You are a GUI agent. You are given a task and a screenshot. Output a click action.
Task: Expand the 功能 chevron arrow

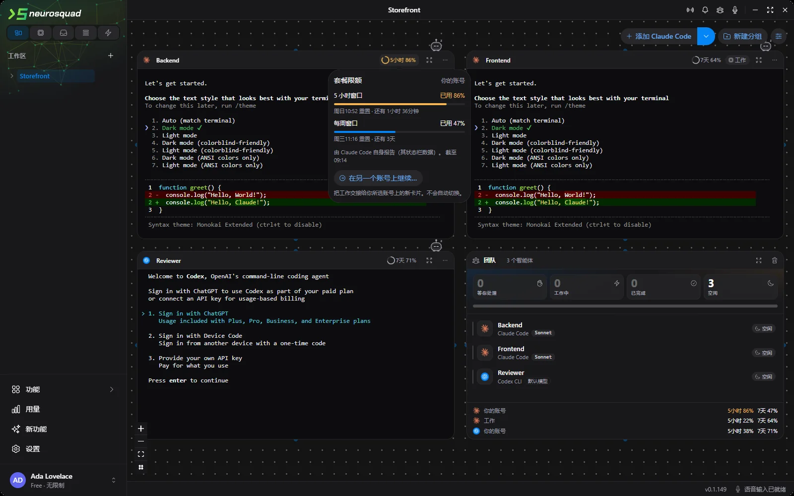click(x=112, y=389)
